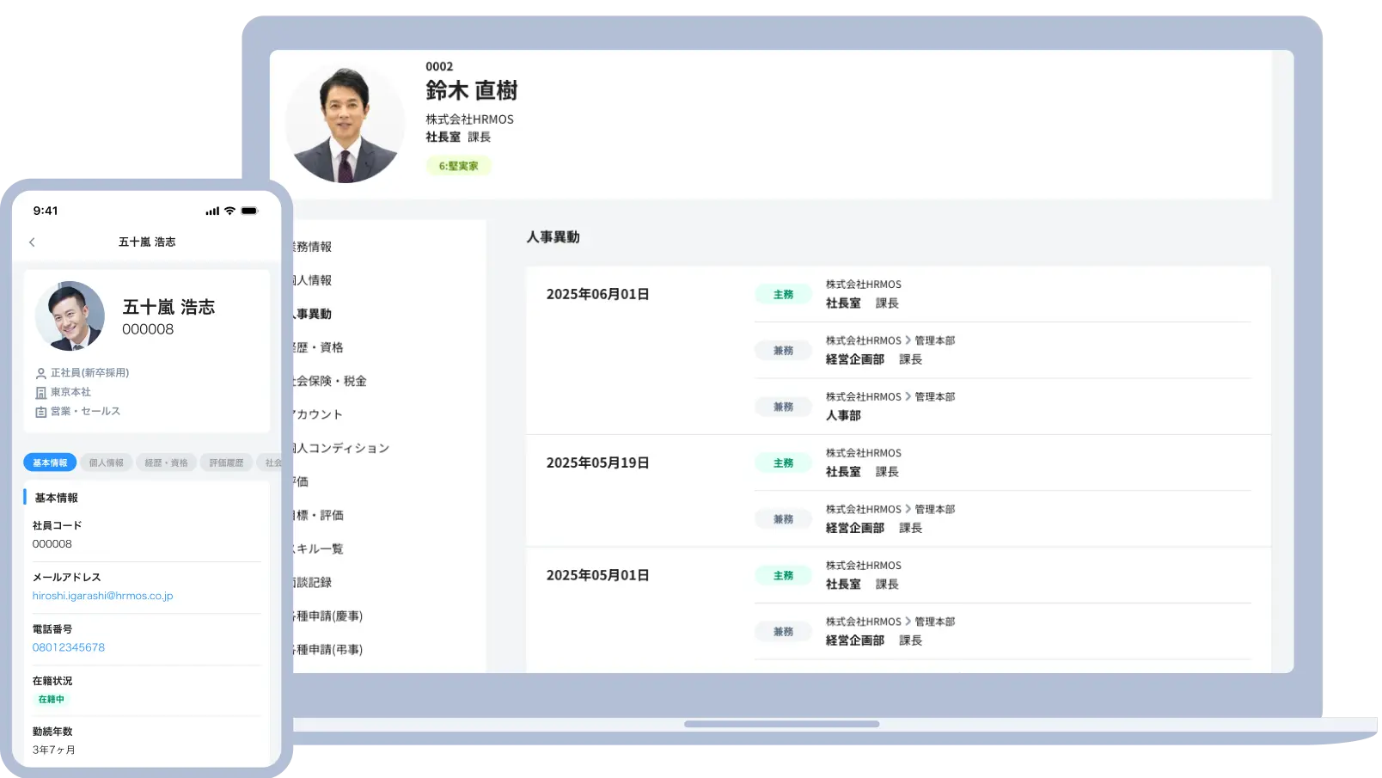Viewport: 1382px width, 778px height.
Task: Expand the 管理本部 chevron in the 2025年05月19日 entry
Action: pyautogui.click(x=909, y=509)
